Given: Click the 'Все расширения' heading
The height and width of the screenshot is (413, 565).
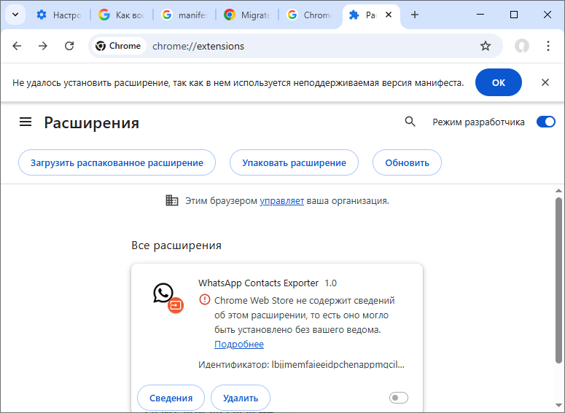Looking at the screenshot, I should point(176,245).
